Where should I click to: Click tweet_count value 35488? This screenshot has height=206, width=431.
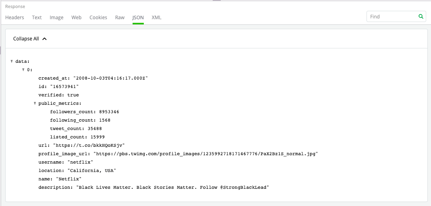[95, 128]
